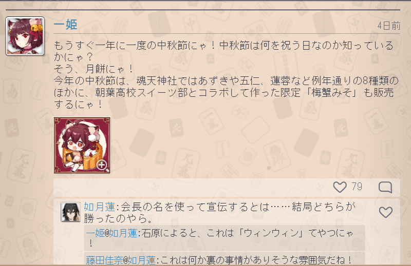This screenshot has height=266, width=411.
Task: Click the 如月蓮 name in the comment
Action: tap(99, 207)
